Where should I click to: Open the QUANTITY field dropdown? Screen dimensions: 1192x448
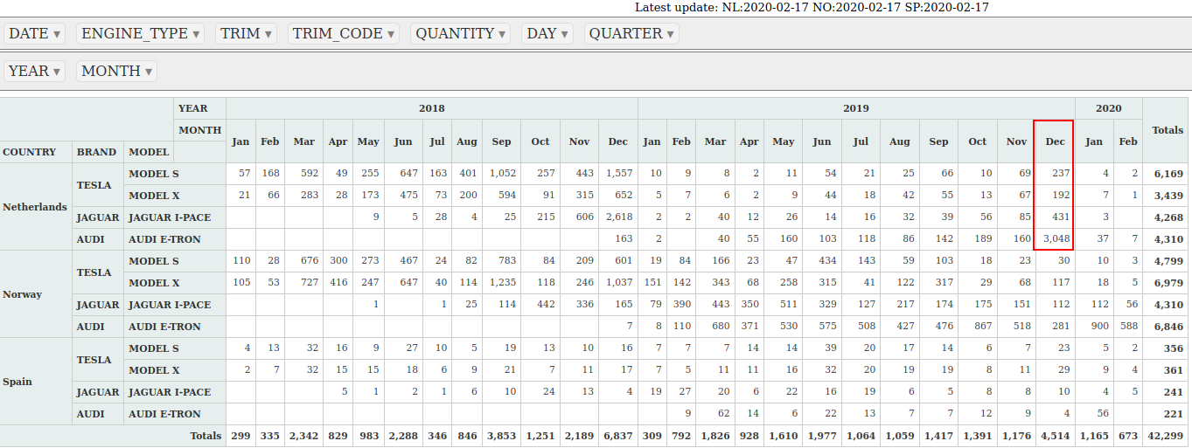502,34
